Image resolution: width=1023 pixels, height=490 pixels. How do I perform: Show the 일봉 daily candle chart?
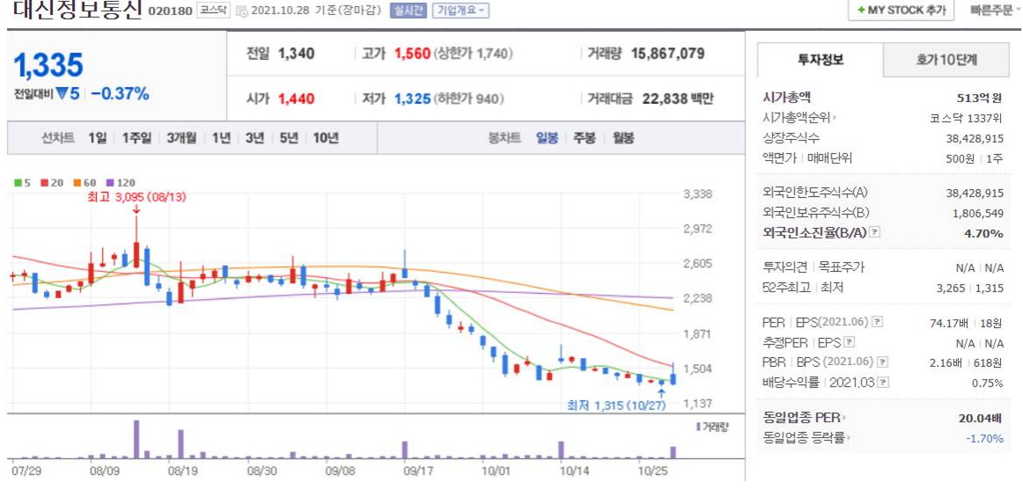(547, 138)
